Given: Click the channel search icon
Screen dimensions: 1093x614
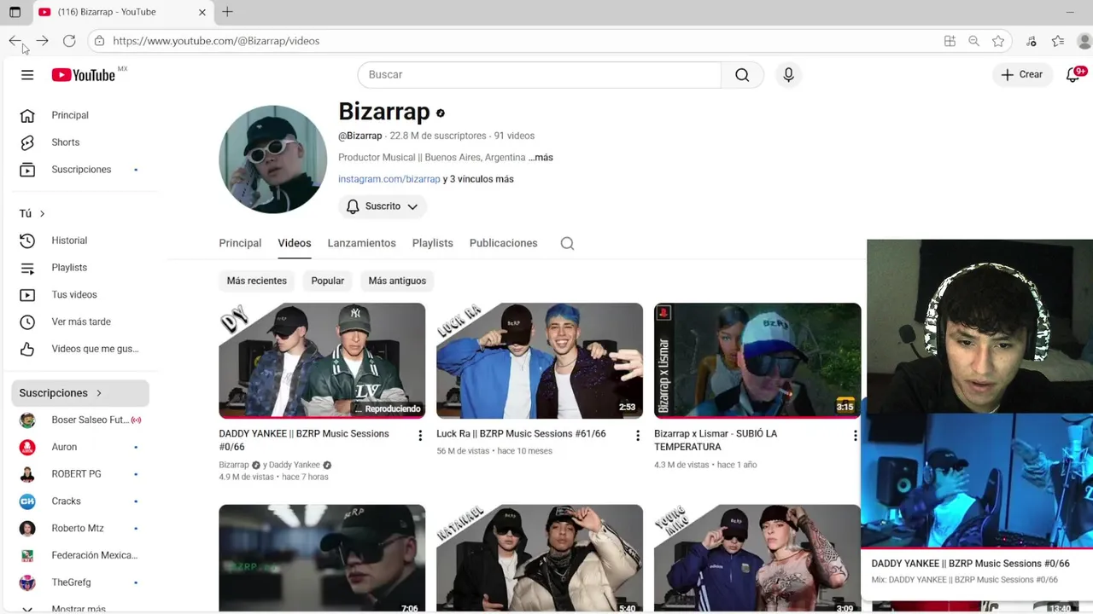Looking at the screenshot, I should [567, 243].
